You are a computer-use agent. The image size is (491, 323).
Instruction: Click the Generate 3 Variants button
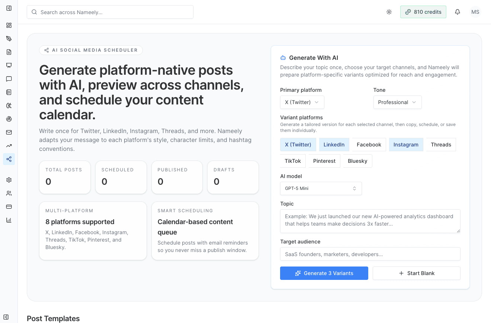tap(324, 273)
